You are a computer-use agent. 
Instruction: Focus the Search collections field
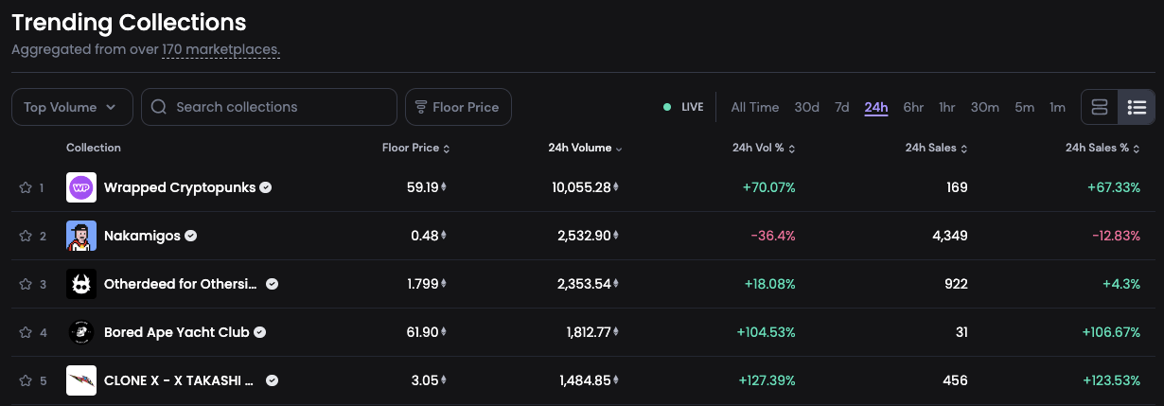tap(269, 107)
